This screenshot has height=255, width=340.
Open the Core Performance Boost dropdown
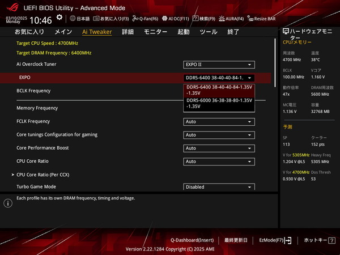click(x=219, y=148)
